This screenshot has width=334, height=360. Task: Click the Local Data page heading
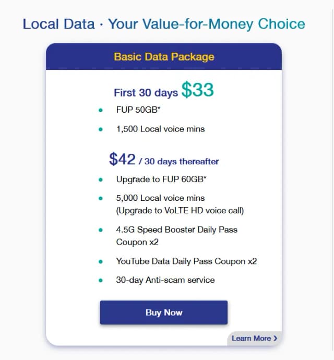tap(164, 24)
